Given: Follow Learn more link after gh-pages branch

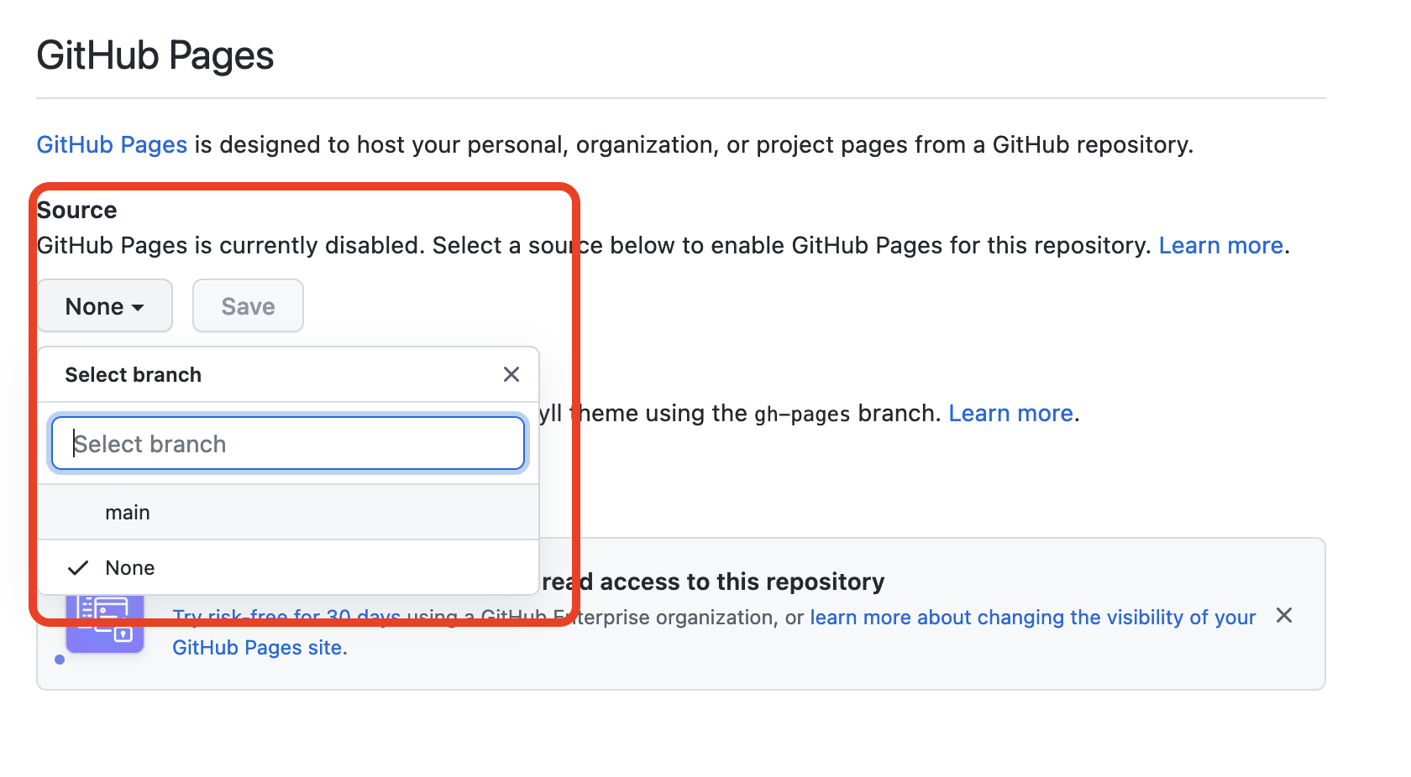Looking at the screenshot, I should (1010, 414).
